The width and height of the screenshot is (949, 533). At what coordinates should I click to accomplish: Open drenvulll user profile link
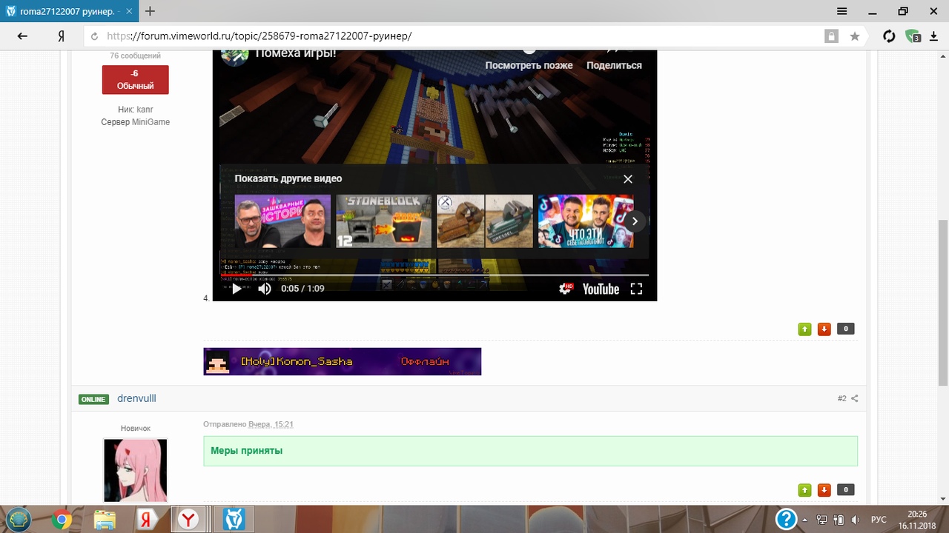(136, 398)
